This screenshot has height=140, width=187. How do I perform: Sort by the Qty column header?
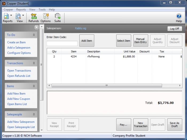pos(54,51)
